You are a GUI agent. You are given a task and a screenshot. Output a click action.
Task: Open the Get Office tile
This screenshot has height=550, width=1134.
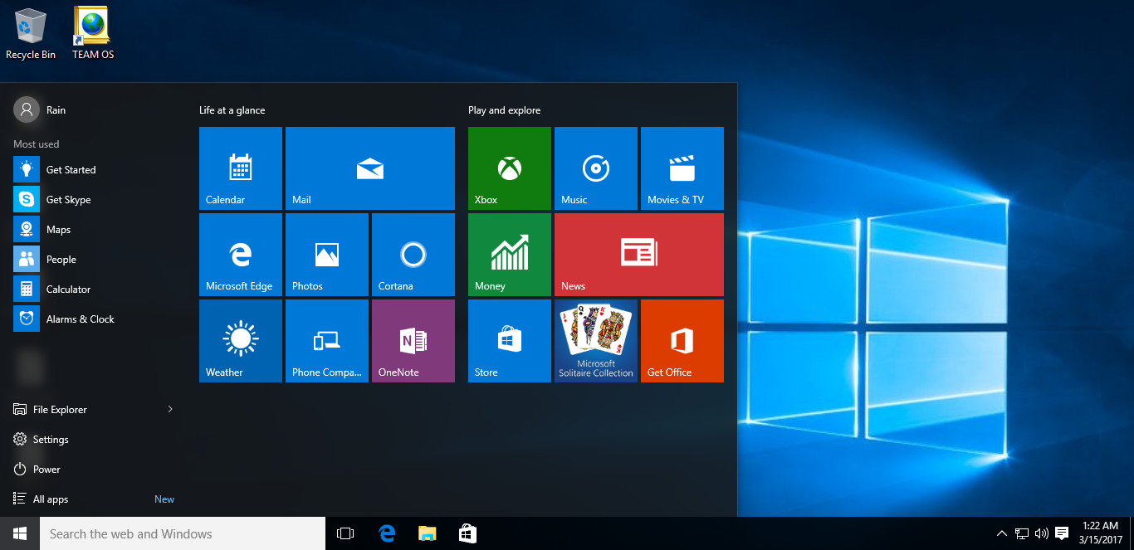coord(682,341)
